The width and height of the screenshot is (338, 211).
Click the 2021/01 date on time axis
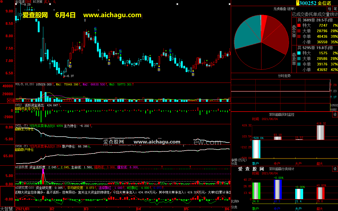23,209
